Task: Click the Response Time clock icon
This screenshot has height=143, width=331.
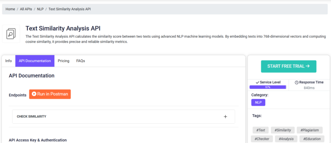Action: click(297, 82)
